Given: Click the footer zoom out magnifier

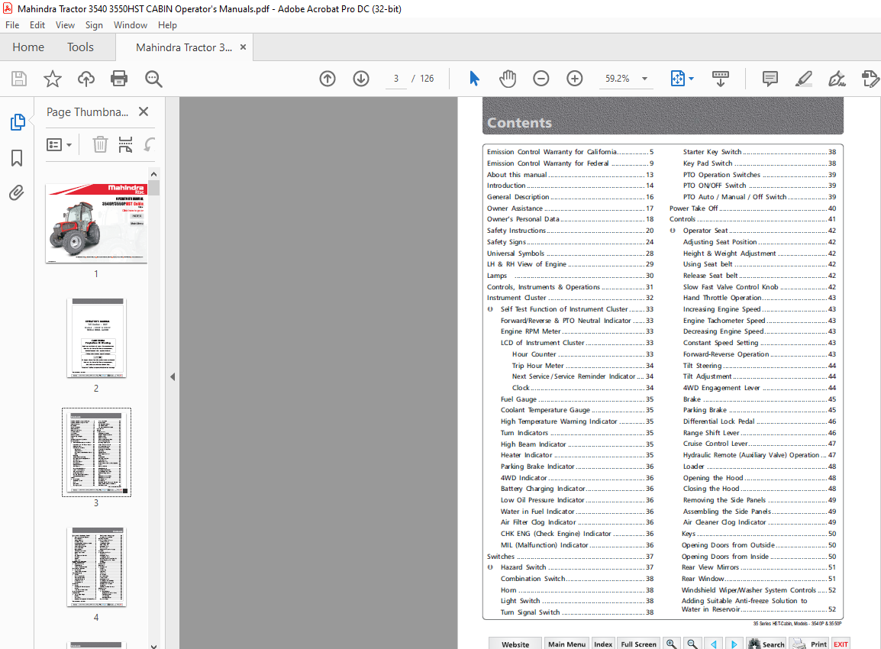Looking at the screenshot, I should point(692,644).
